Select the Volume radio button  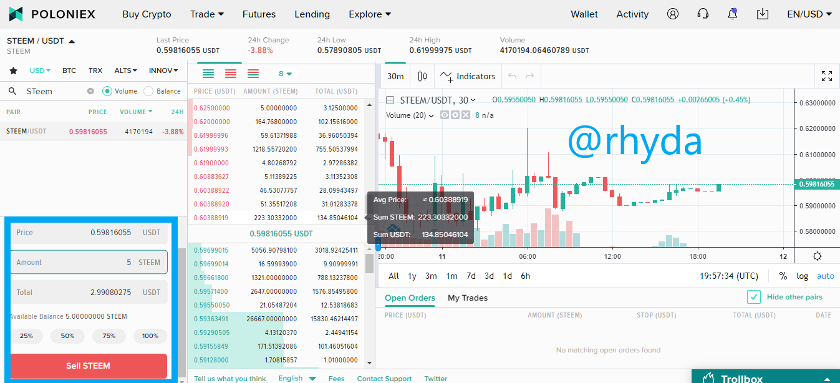[107, 91]
